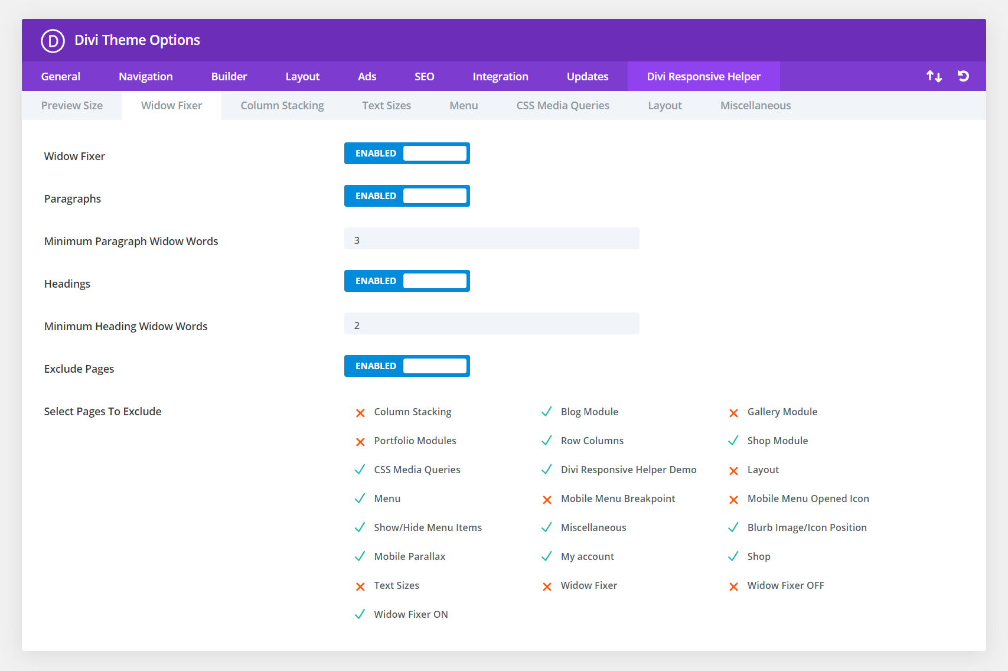The height and width of the screenshot is (671, 1008).
Task: Toggle the Exclude Pages enabled switch
Action: click(407, 366)
